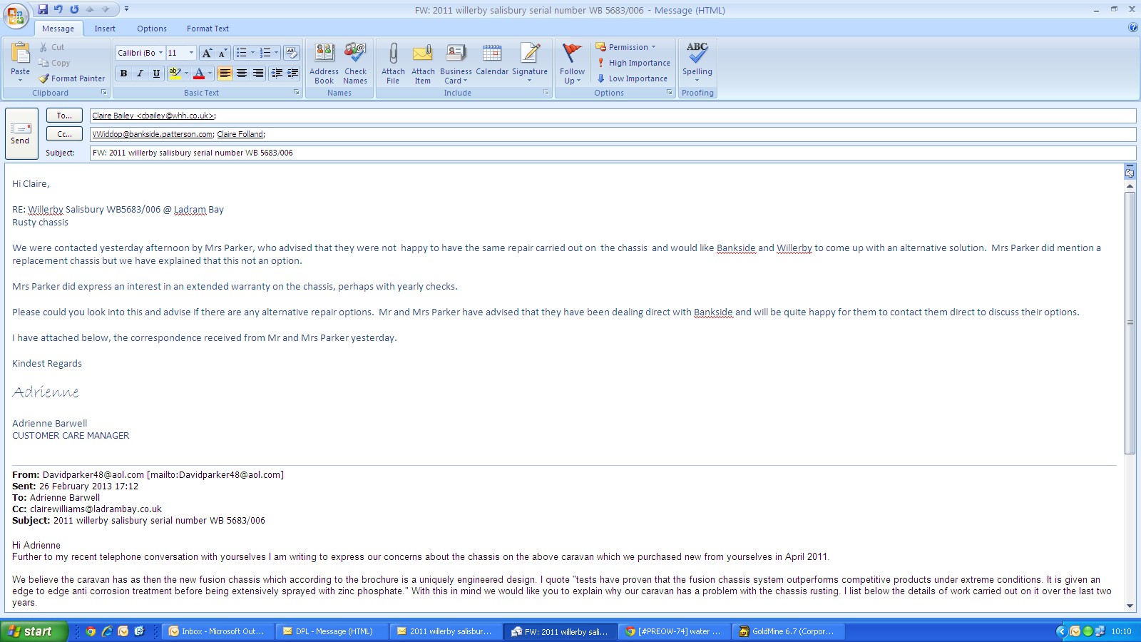1141x642 pixels.
Task: Open the Basic Text dialog launcher
Action: [x=297, y=93]
